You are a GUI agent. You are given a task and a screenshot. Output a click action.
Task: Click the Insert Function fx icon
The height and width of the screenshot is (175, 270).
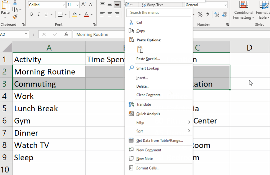66,34
